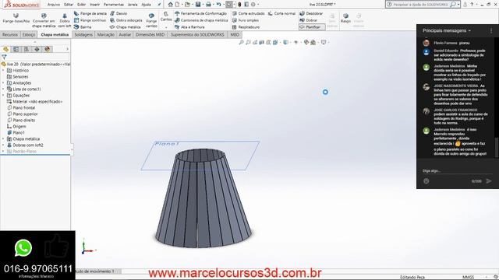This screenshot has width=499, height=280.
Task: Switch to the Avaliar tab
Action: 125,34
